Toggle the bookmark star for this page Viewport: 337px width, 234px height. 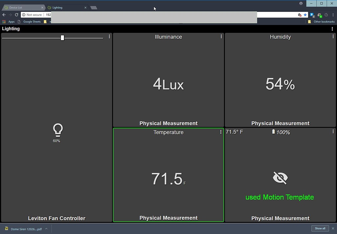[305, 14]
